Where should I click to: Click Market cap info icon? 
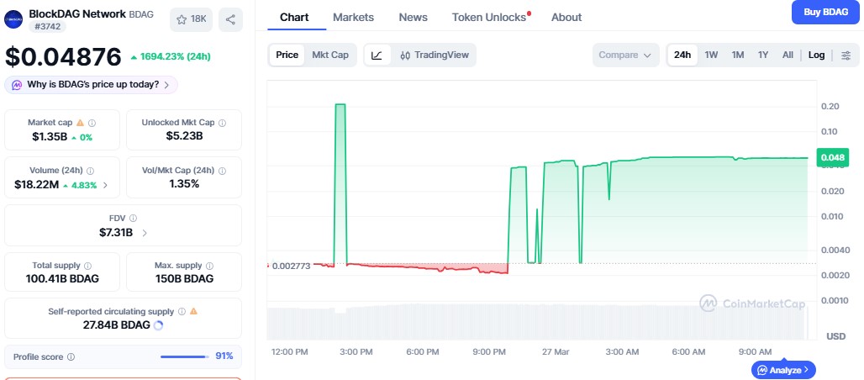coord(92,123)
